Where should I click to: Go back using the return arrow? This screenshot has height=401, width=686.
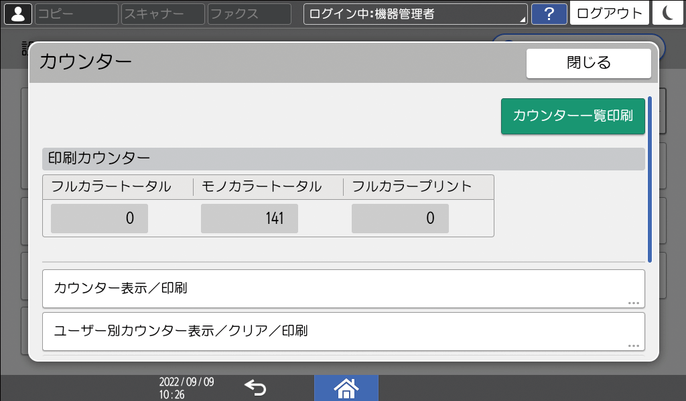[257, 387]
